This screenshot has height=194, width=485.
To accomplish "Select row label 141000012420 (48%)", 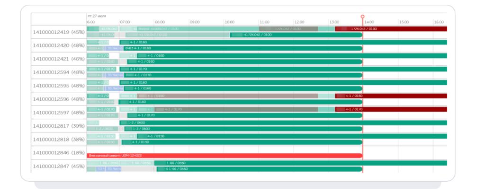I will (x=59, y=45).
